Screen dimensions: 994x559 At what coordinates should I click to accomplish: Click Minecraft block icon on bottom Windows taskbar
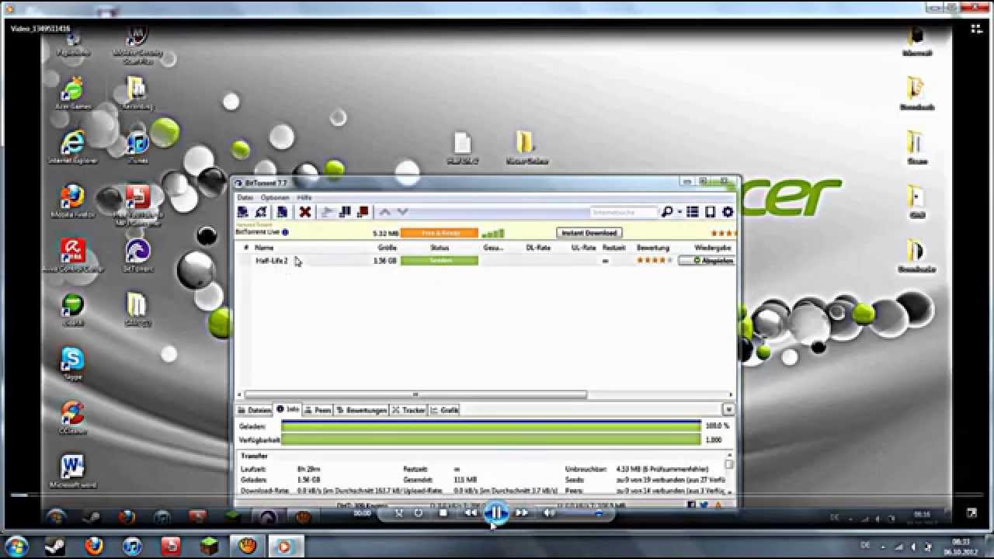(210, 547)
